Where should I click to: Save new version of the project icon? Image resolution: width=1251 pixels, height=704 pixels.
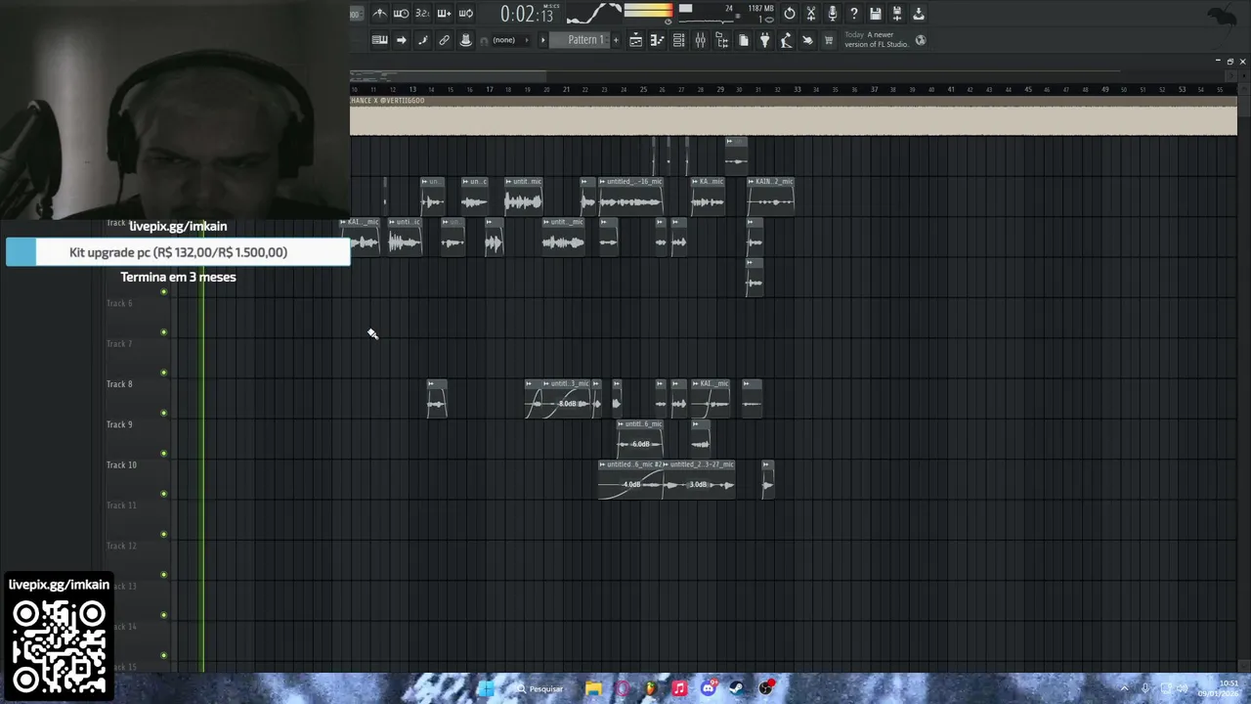pos(897,14)
